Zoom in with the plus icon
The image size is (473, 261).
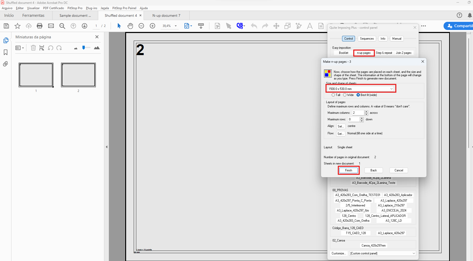[153, 26]
